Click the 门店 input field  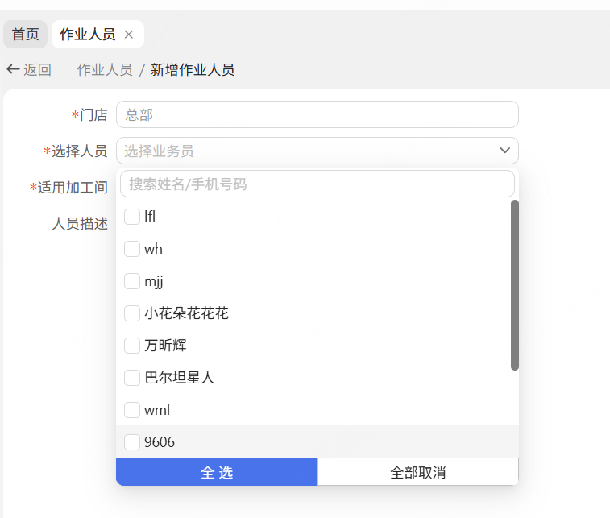tap(317, 115)
